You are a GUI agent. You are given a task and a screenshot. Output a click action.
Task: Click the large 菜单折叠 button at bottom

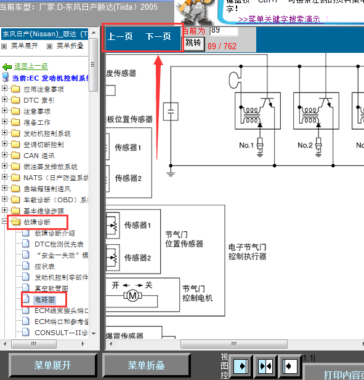point(146,365)
